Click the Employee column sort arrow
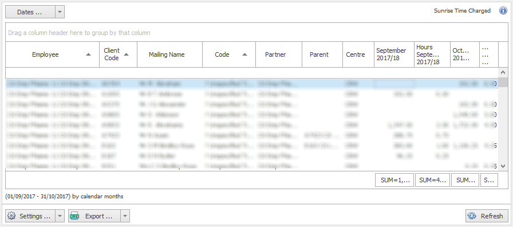 pyautogui.click(x=88, y=54)
